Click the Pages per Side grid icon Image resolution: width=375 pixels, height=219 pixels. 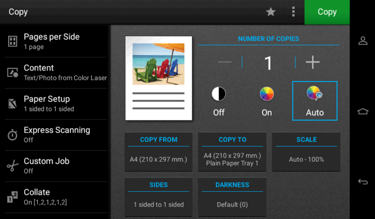pyautogui.click(x=13, y=41)
